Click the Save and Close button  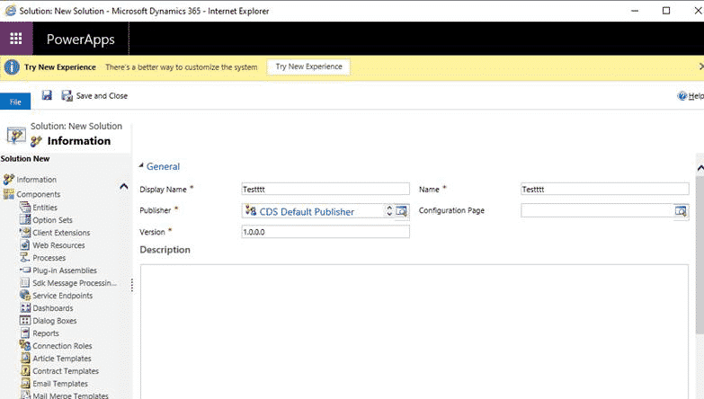(x=94, y=96)
